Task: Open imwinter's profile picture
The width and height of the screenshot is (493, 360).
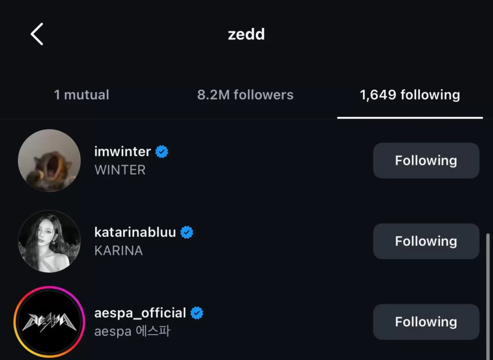Action: coord(49,161)
